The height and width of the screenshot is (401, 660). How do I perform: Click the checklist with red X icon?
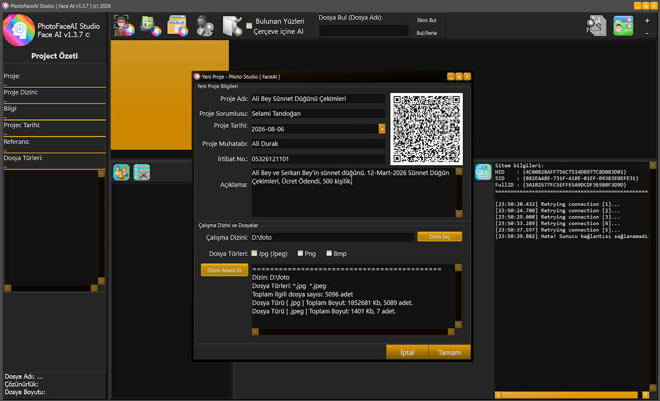[142, 172]
